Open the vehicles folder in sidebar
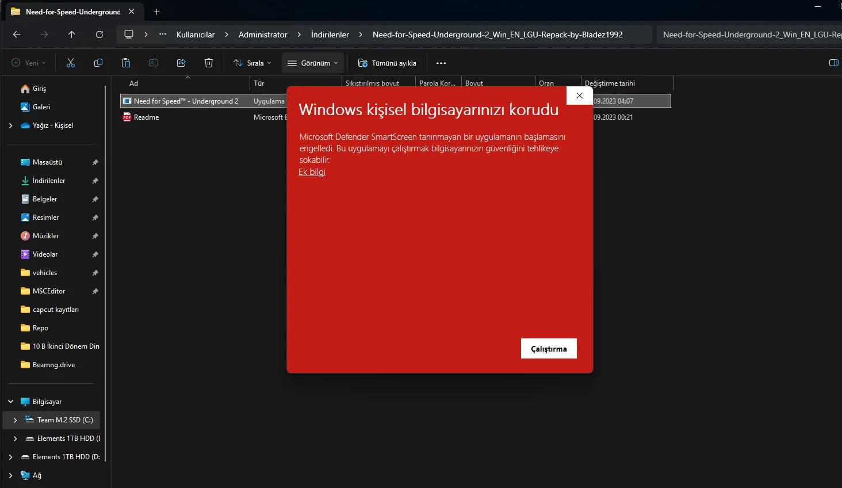 45,273
